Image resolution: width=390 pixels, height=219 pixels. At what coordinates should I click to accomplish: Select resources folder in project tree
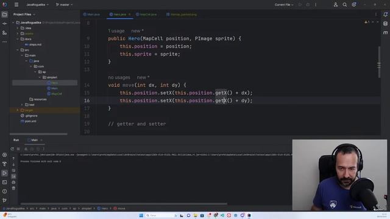38,99
